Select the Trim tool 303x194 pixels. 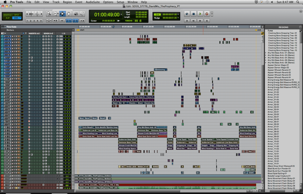tap(56, 14)
